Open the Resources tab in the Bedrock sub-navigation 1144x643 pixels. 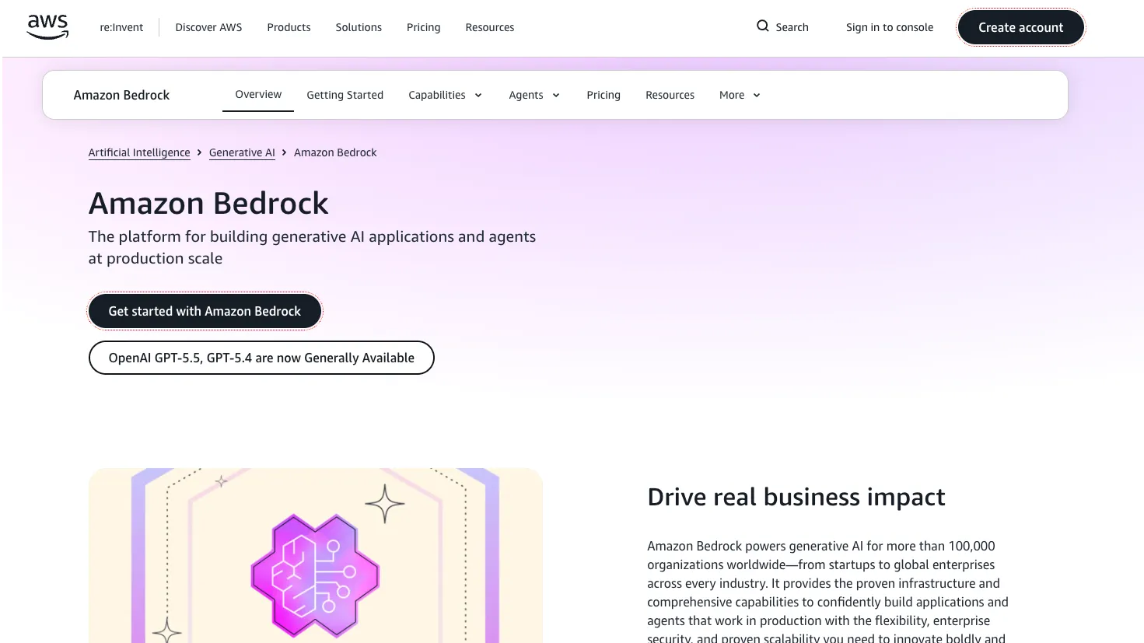pos(670,95)
